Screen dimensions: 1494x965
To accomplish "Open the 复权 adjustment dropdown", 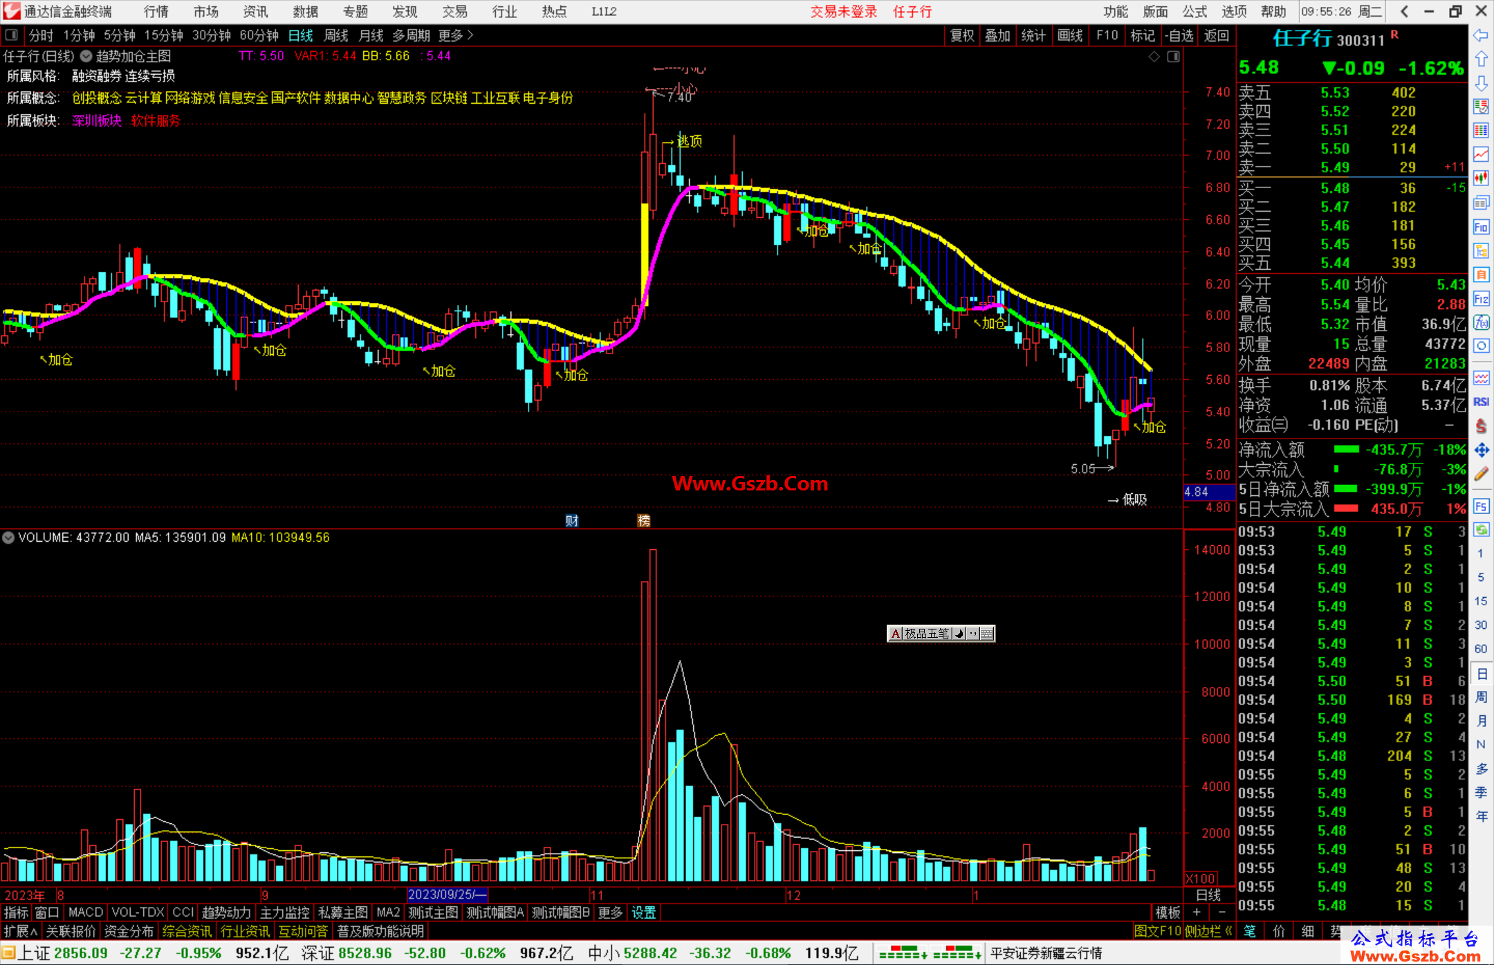I will 962,35.
